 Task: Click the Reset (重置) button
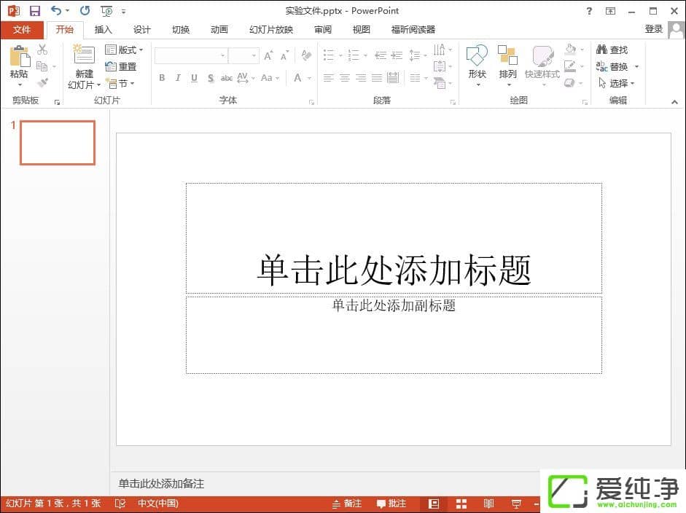[x=121, y=66]
